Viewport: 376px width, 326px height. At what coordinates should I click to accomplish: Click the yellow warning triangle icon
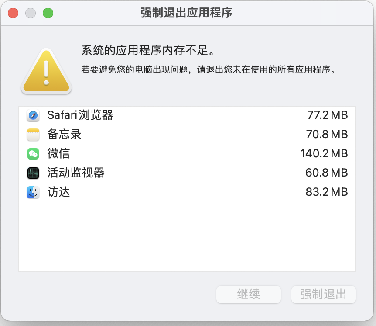coord(46,72)
